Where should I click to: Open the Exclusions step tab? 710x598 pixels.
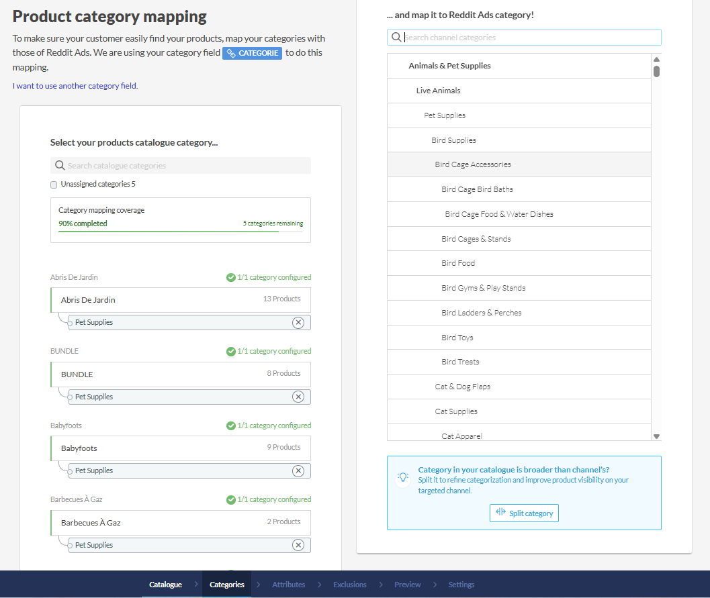(x=349, y=585)
